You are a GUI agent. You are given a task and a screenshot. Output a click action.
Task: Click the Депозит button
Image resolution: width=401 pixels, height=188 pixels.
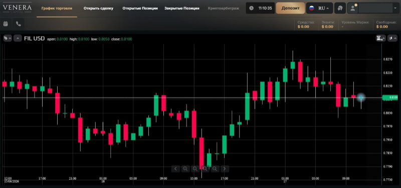[x=290, y=8]
